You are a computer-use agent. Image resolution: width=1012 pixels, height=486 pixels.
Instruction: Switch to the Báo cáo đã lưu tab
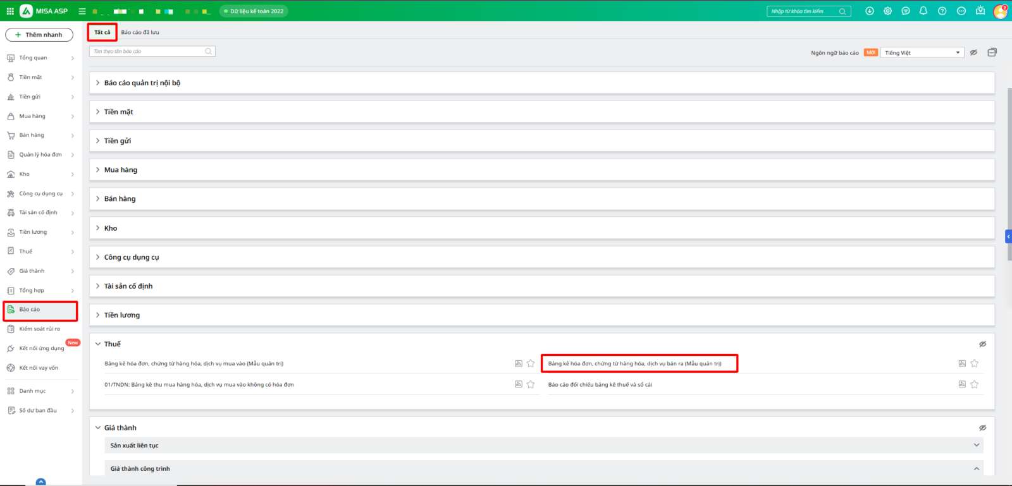tap(140, 32)
